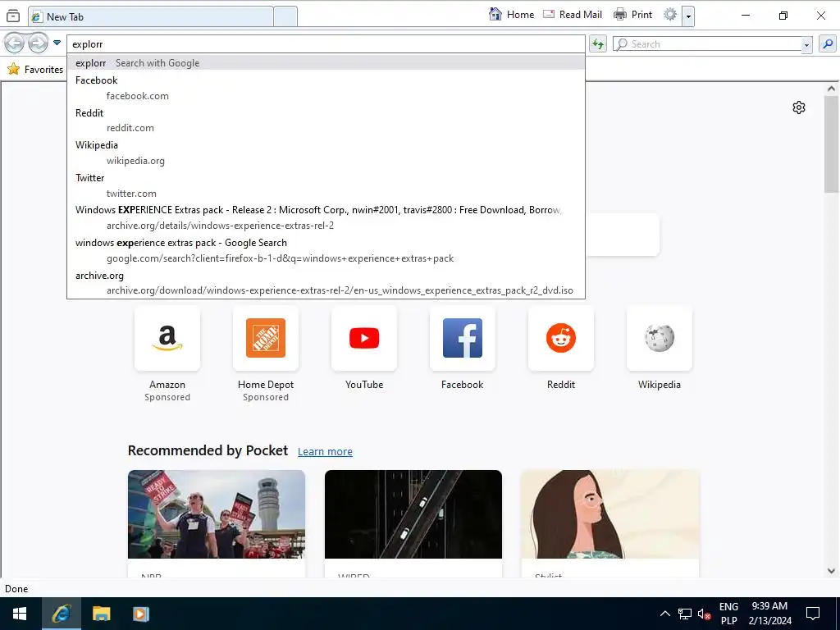The height and width of the screenshot is (630, 840).
Task: Open the Tools gear icon in toolbar
Action: tap(670, 15)
